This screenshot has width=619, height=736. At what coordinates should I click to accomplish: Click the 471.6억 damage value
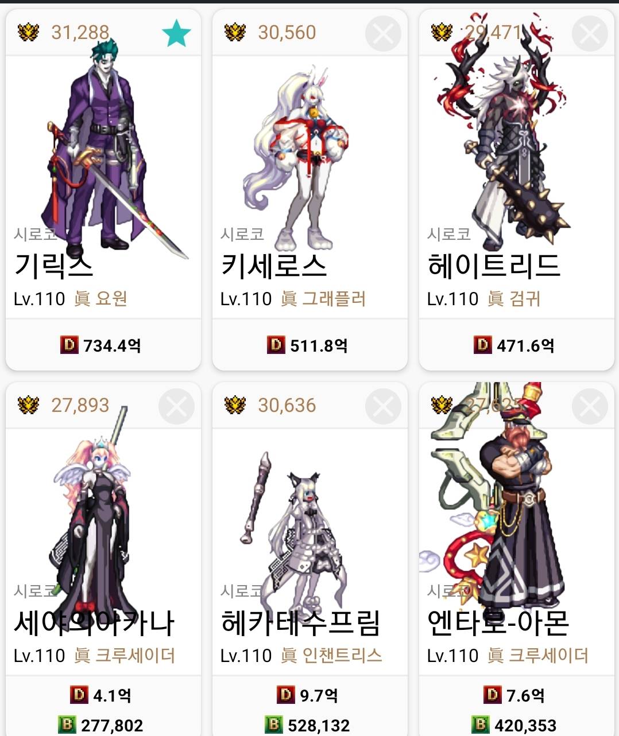(525, 345)
